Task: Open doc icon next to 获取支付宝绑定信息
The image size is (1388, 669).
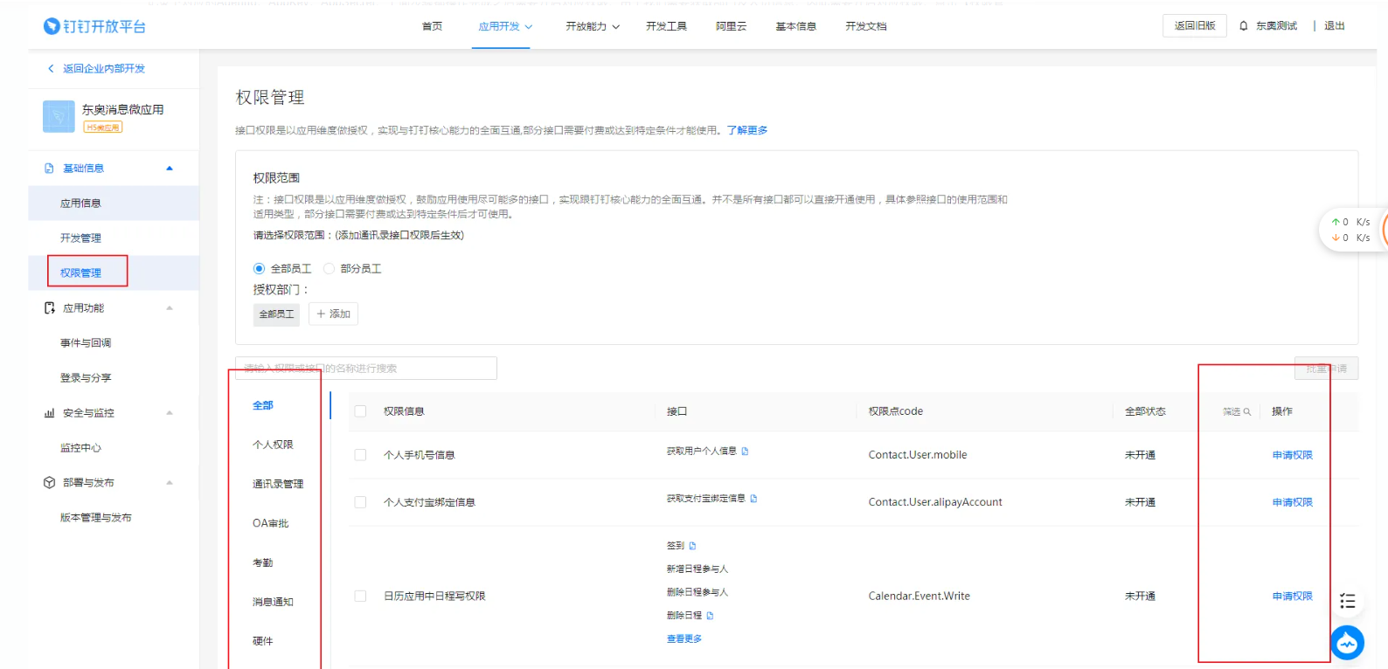Action: coord(753,499)
